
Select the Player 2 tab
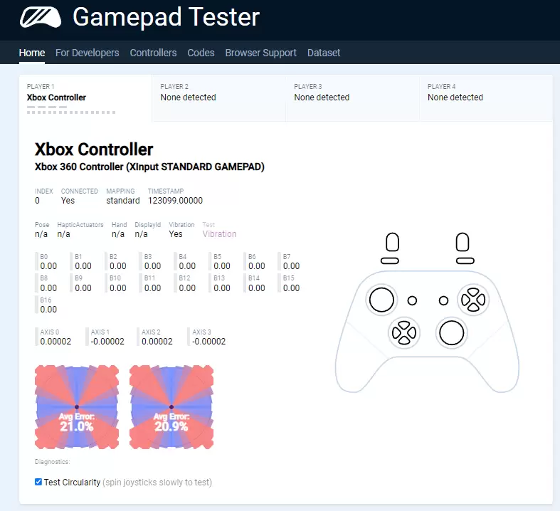click(x=218, y=98)
